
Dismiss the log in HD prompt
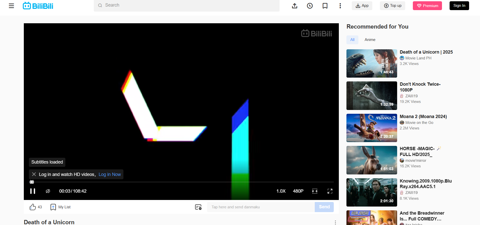[x=34, y=174]
